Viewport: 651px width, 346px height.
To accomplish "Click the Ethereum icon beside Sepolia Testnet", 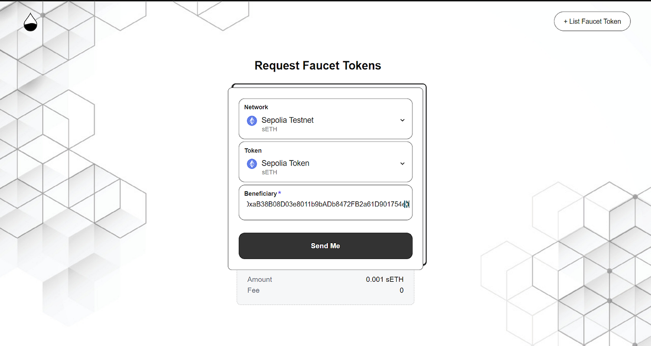I will pos(252,120).
